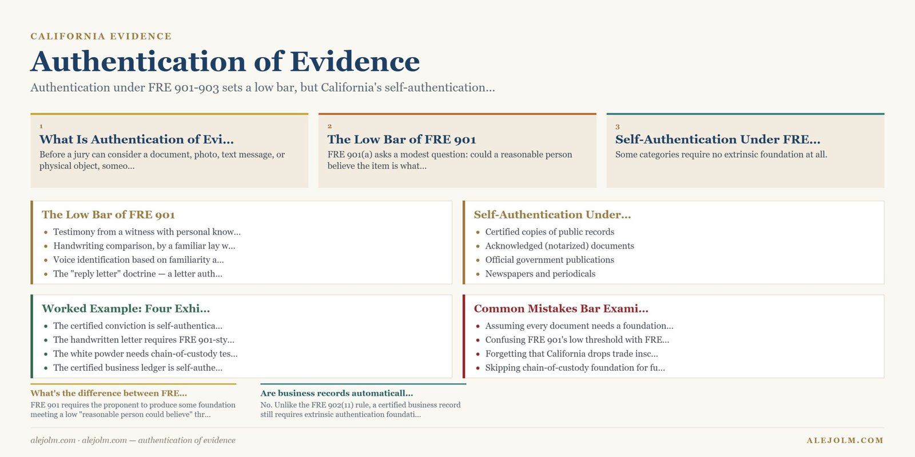
Task: Click 'Newspapers and periodicals'
Action: (540, 274)
